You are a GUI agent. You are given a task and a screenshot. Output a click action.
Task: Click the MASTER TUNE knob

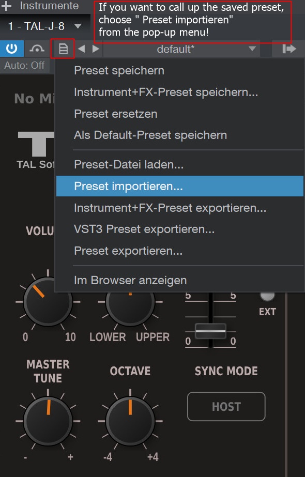click(48, 421)
